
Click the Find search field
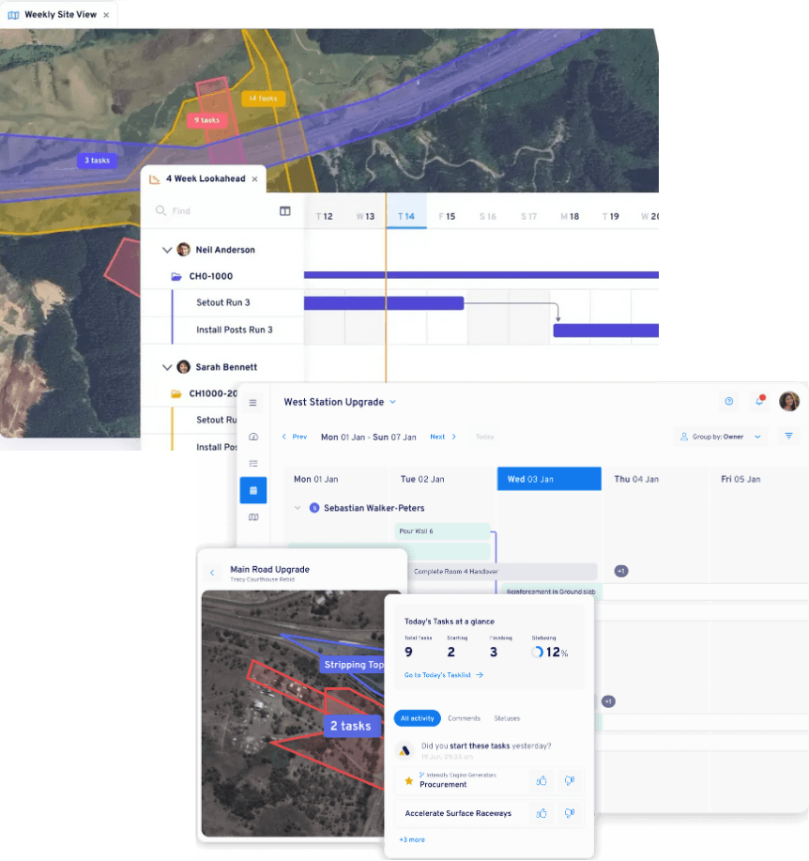click(x=216, y=211)
